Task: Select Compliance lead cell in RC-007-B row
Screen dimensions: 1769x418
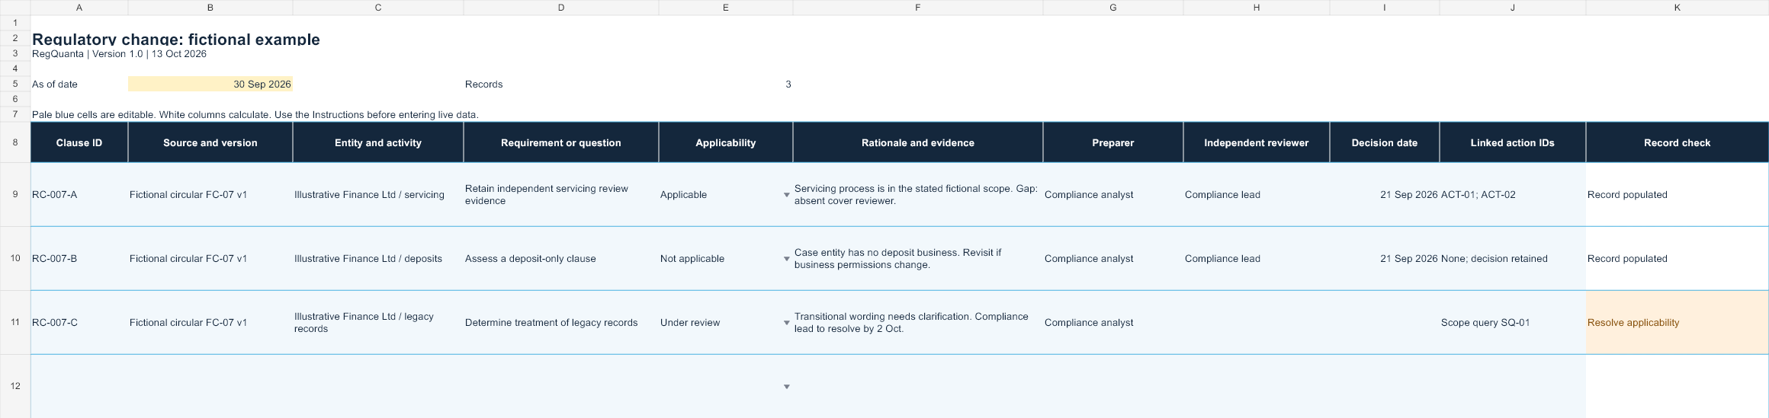Action: [1257, 258]
